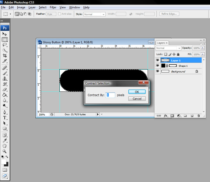Toggle lock transparent pixels
The image size is (210, 182).
pyautogui.click(x=166, y=54)
